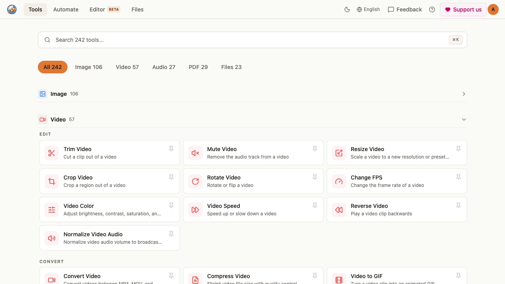Image resolution: width=505 pixels, height=284 pixels.
Task: Open the Resize Video tool
Action: pyautogui.click(x=397, y=153)
